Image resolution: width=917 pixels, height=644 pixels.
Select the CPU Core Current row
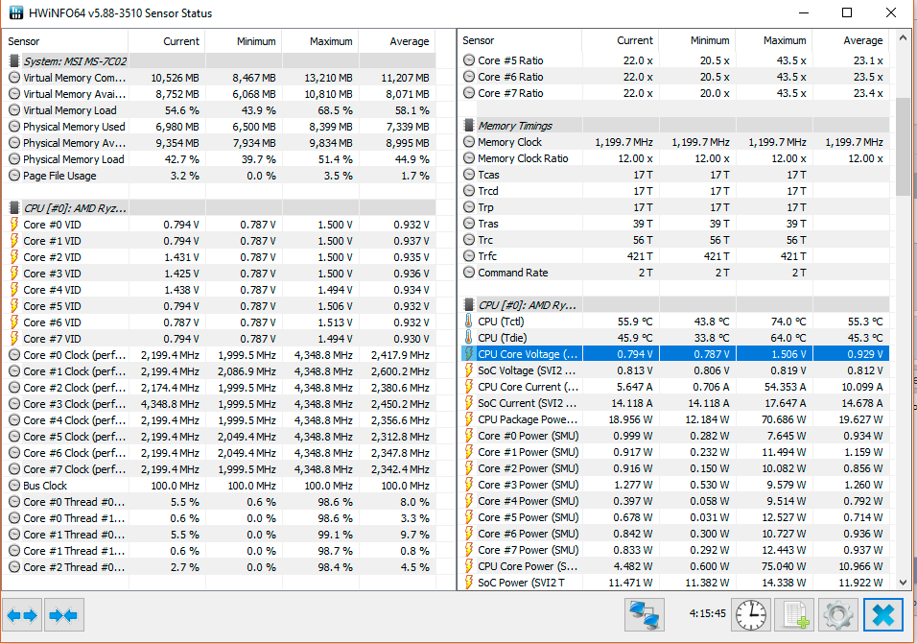(675, 387)
